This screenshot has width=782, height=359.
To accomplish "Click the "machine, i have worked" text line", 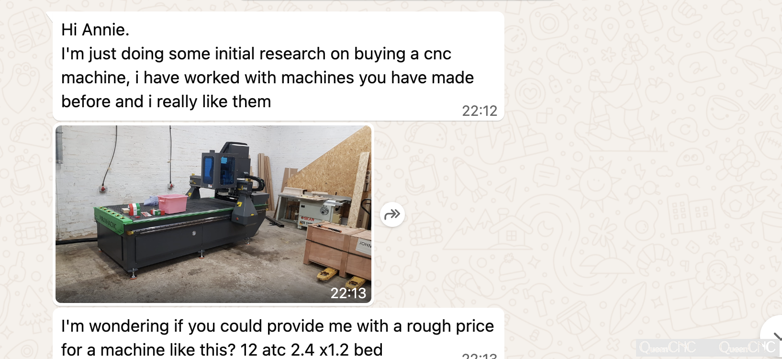I will (x=268, y=78).
